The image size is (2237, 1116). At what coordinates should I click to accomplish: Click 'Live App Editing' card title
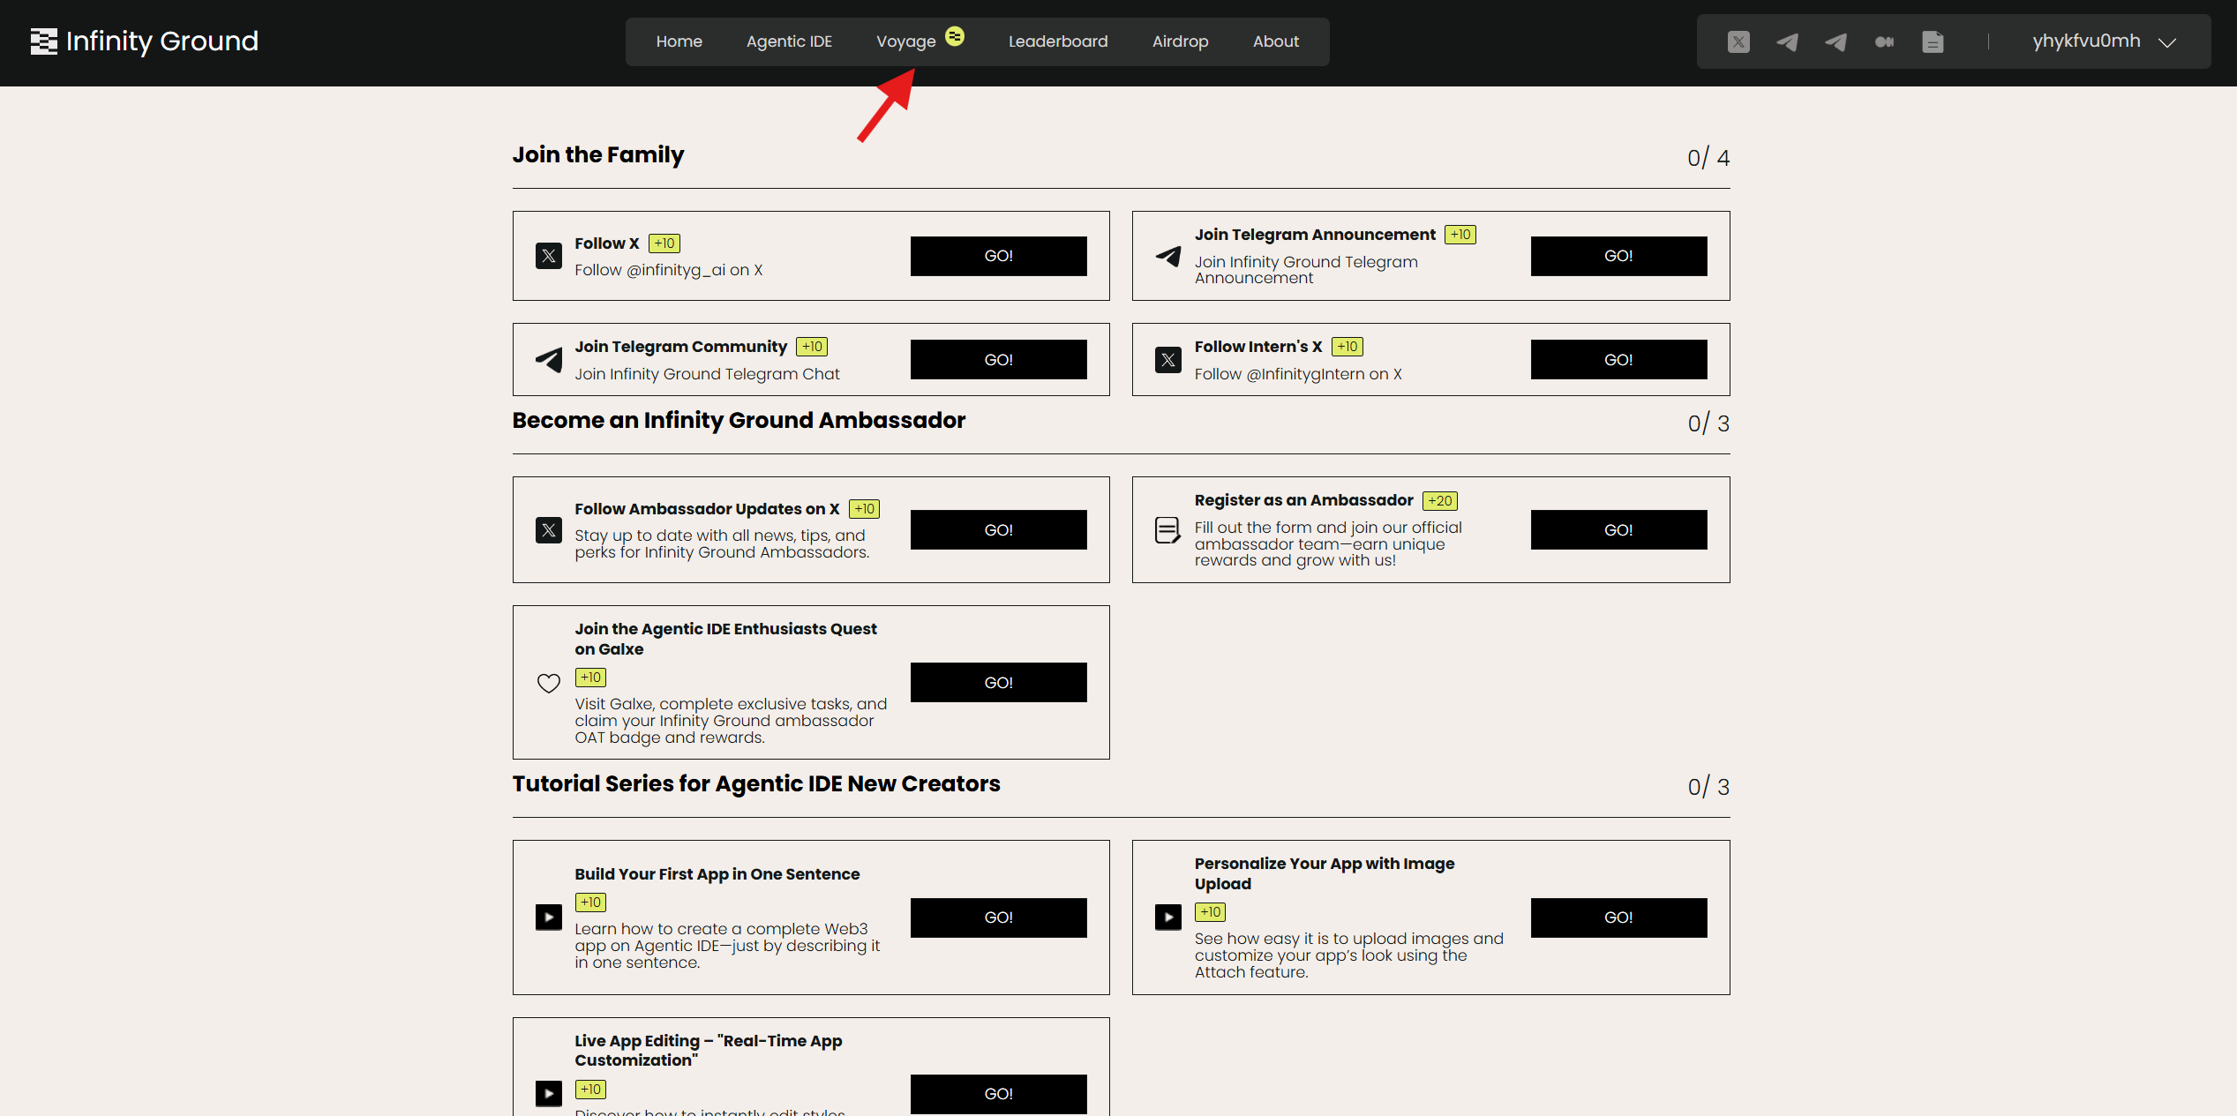coord(709,1050)
